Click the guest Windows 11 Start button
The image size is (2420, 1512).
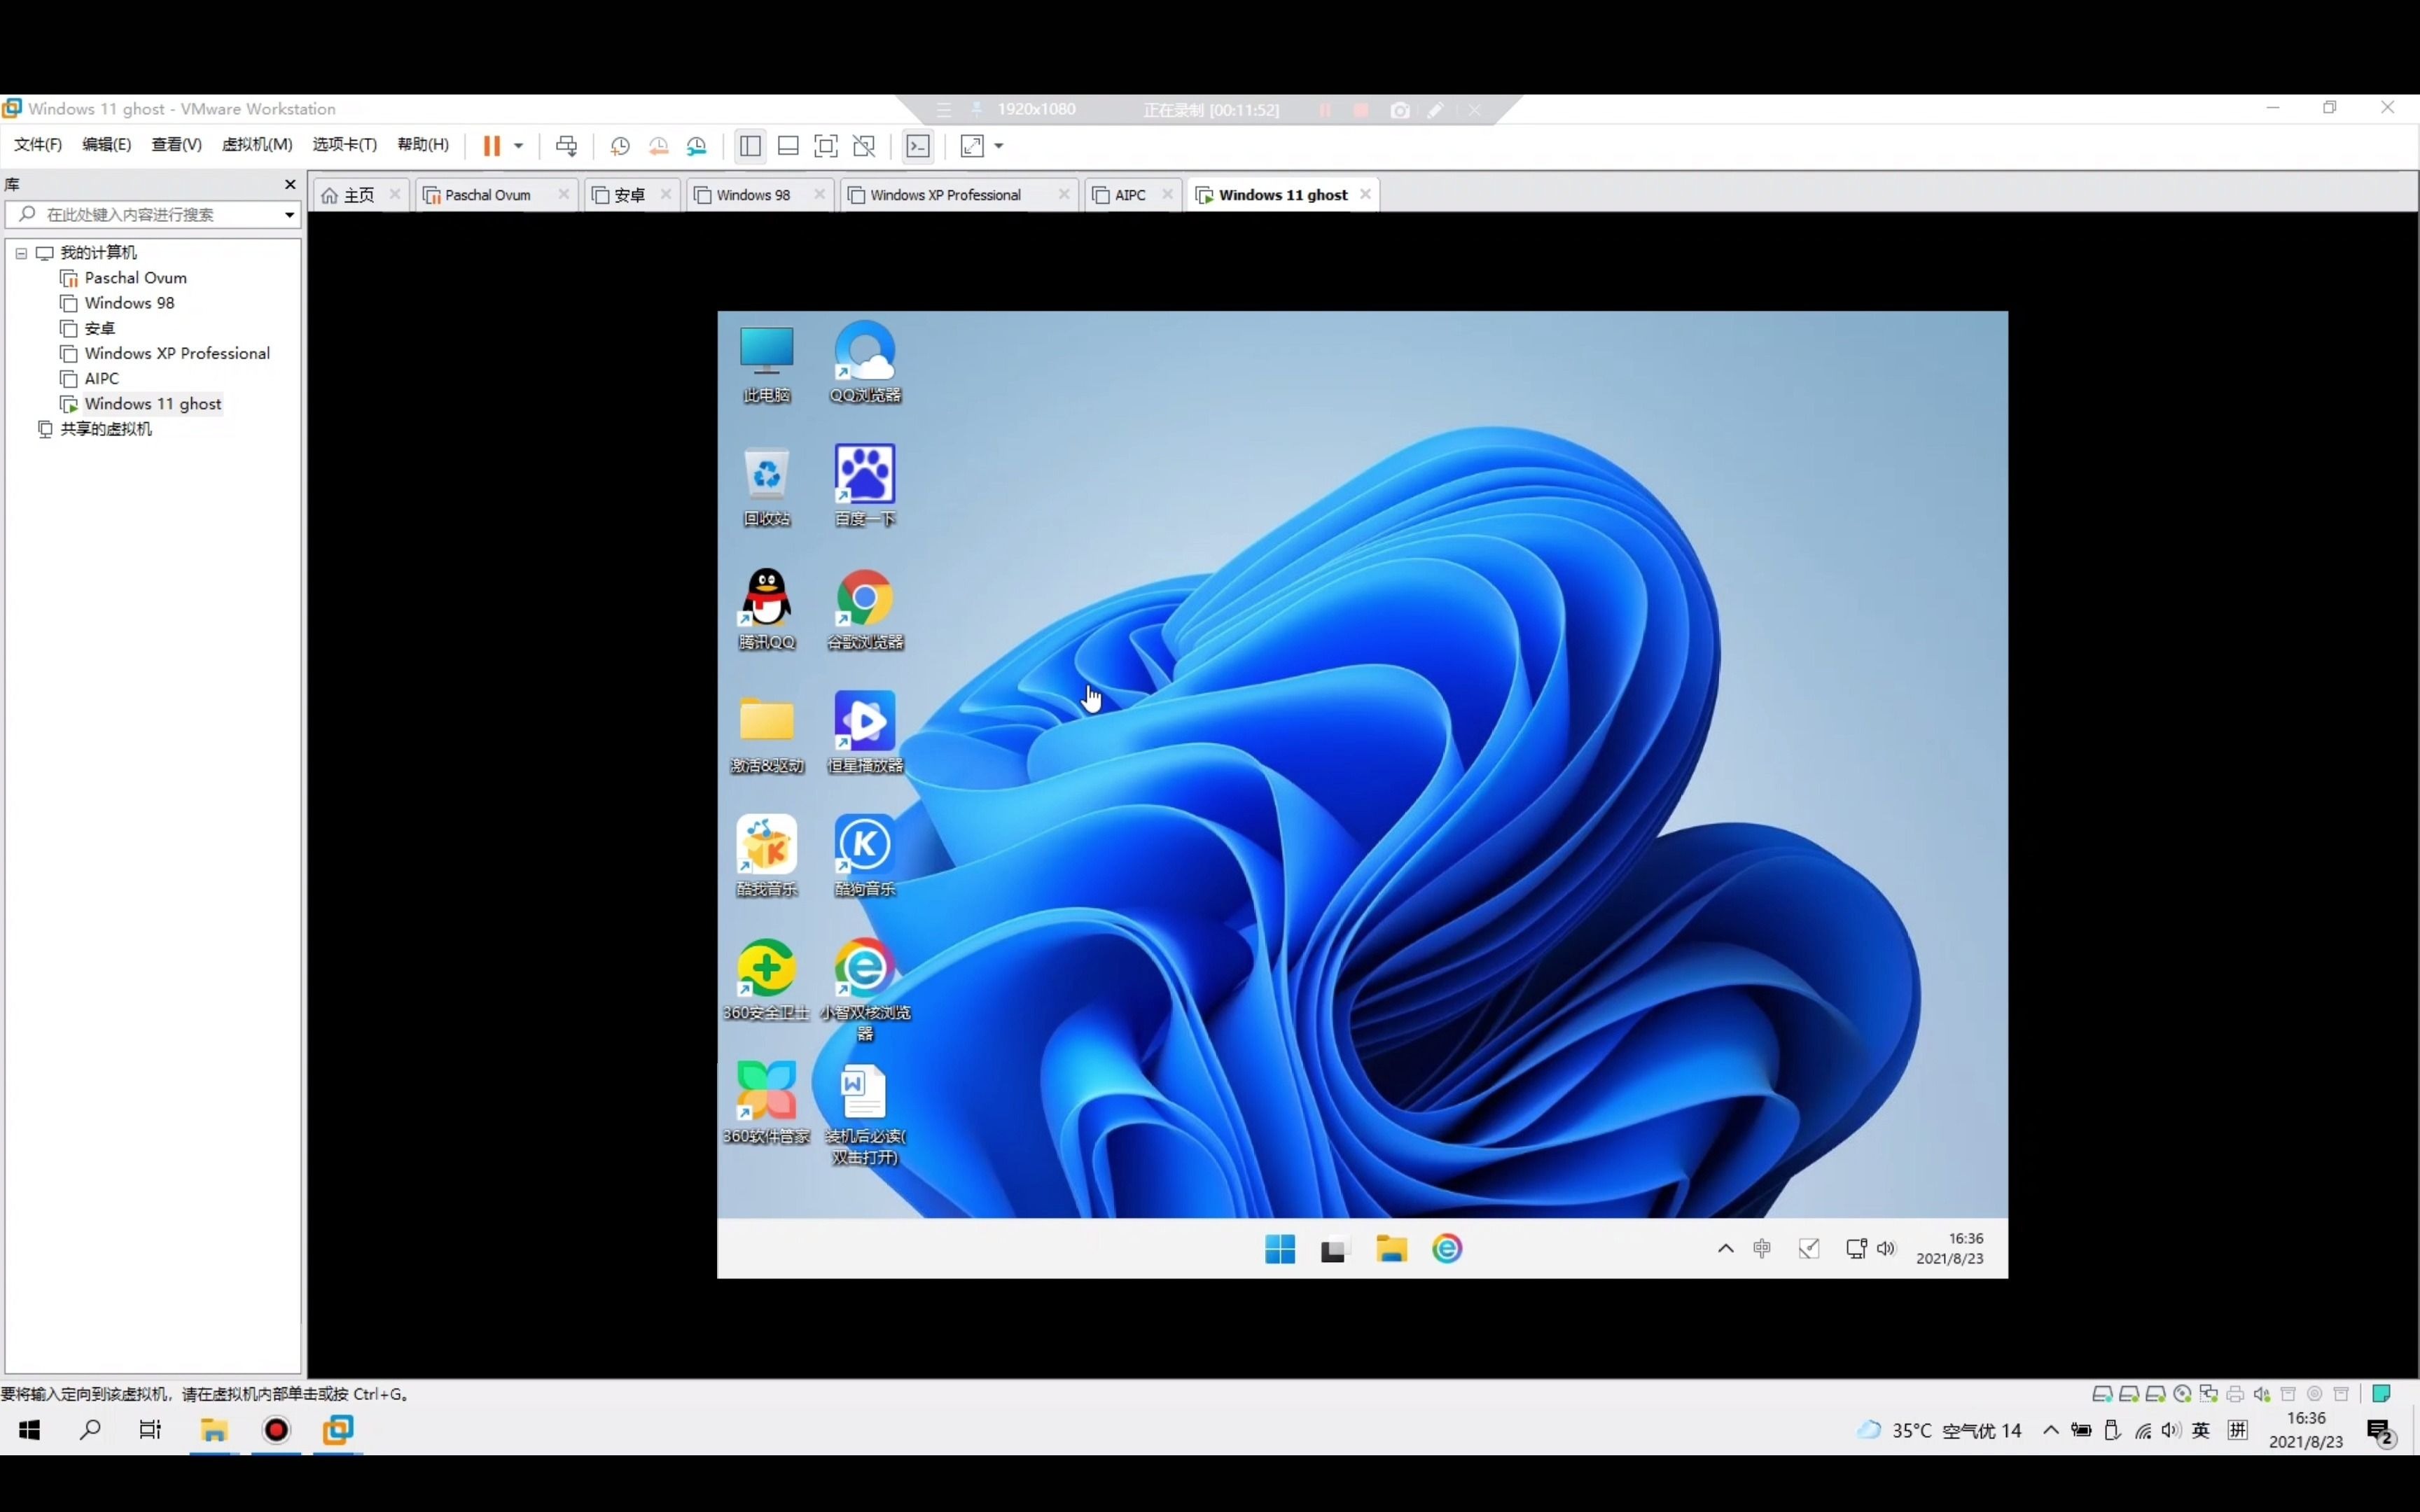(1280, 1249)
